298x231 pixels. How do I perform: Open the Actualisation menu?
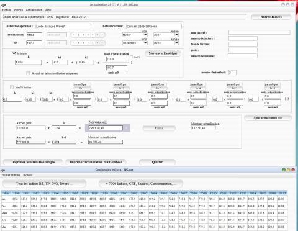pos(34,10)
